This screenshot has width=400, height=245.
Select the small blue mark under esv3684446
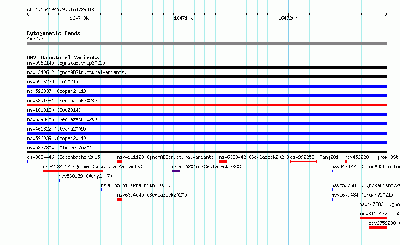coord(28,162)
